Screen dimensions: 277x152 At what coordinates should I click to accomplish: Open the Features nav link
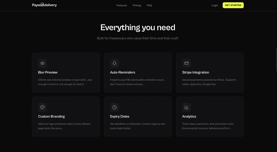[122, 5]
